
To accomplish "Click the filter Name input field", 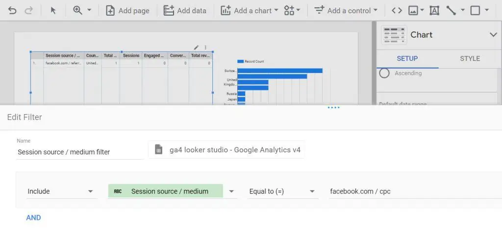I will [x=78, y=152].
